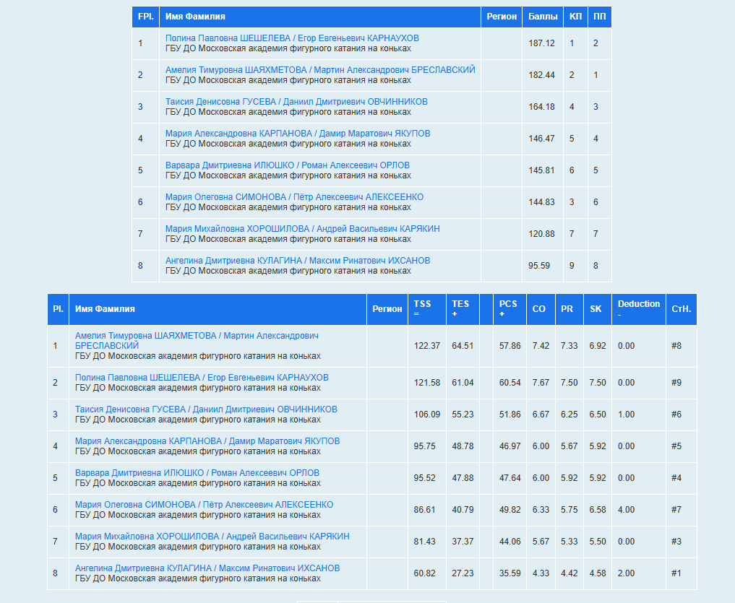Click the Баллы column header
This screenshot has height=603, width=735.
point(543,17)
